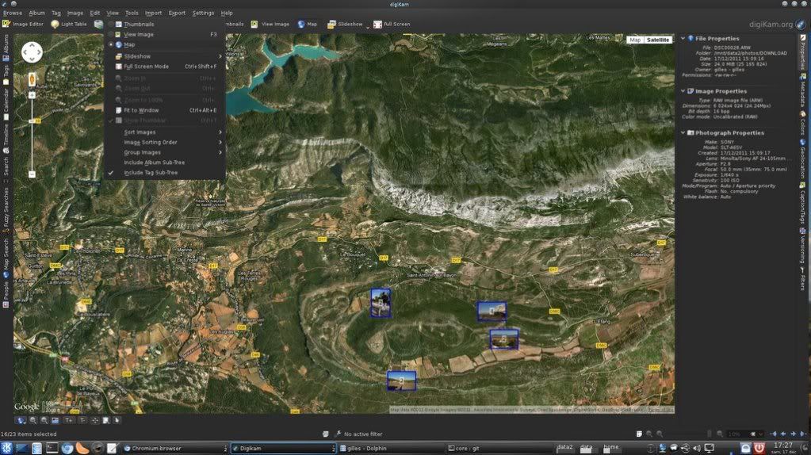Click the T+ thumbnail grouping increase icon
811x455 pixels.
tap(69, 420)
